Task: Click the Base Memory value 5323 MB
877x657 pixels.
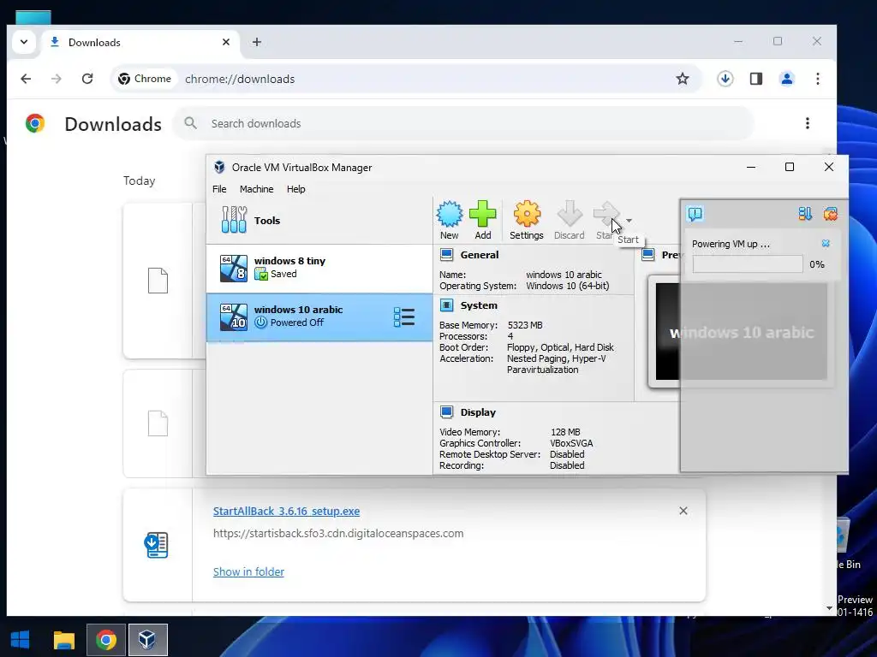Action: tap(525, 325)
